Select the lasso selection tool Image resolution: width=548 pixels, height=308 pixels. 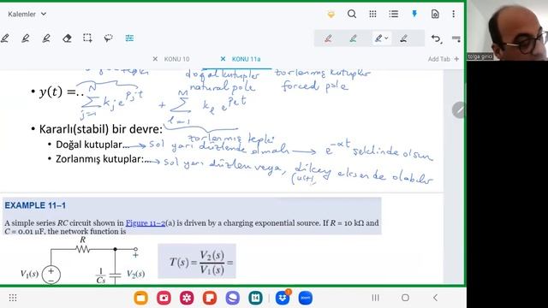point(109,38)
